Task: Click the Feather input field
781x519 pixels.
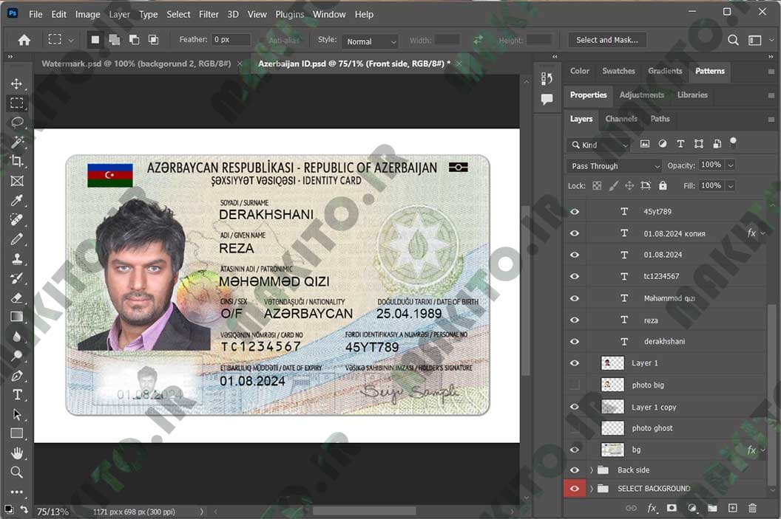Action: [231, 39]
